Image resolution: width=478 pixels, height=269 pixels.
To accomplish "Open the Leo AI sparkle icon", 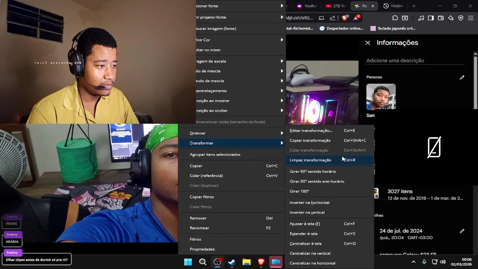I will point(451,18).
